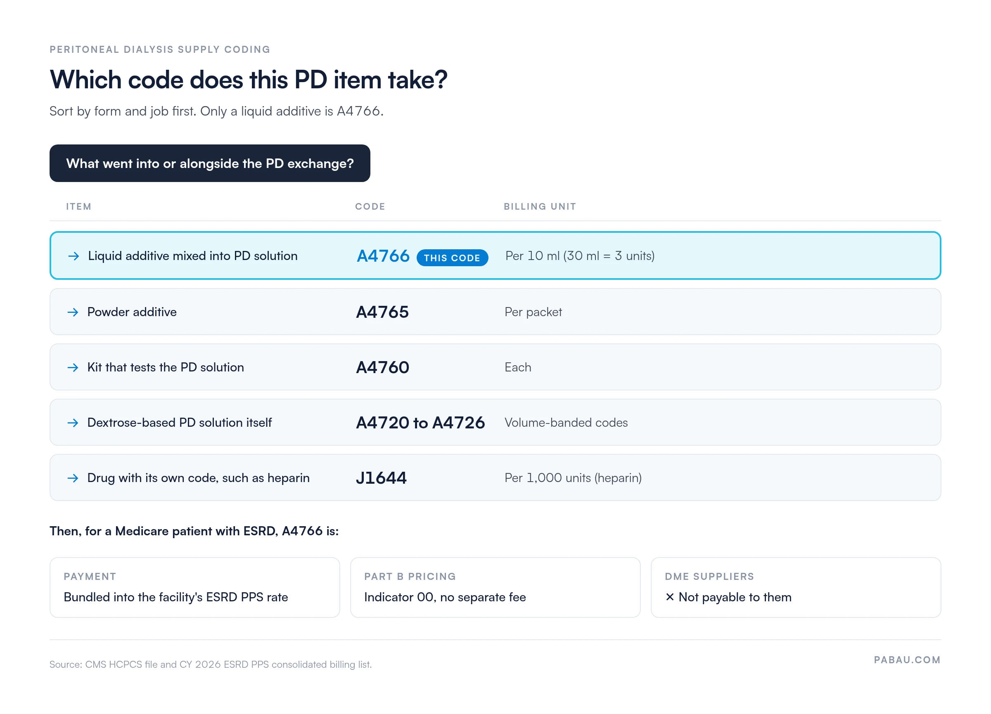Viewport: 991px width, 714px height.
Task: Select the A4765 code
Action: click(382, 312)
